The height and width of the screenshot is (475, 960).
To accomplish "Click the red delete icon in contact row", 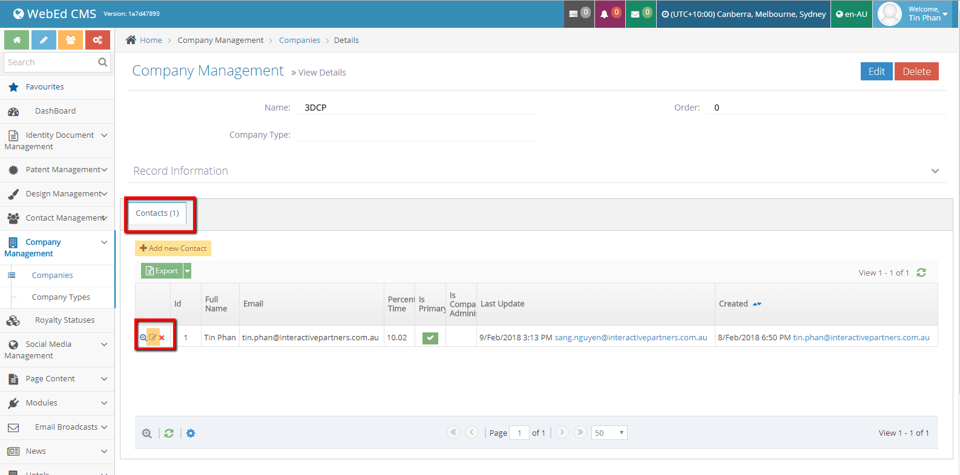I will 162,338.
